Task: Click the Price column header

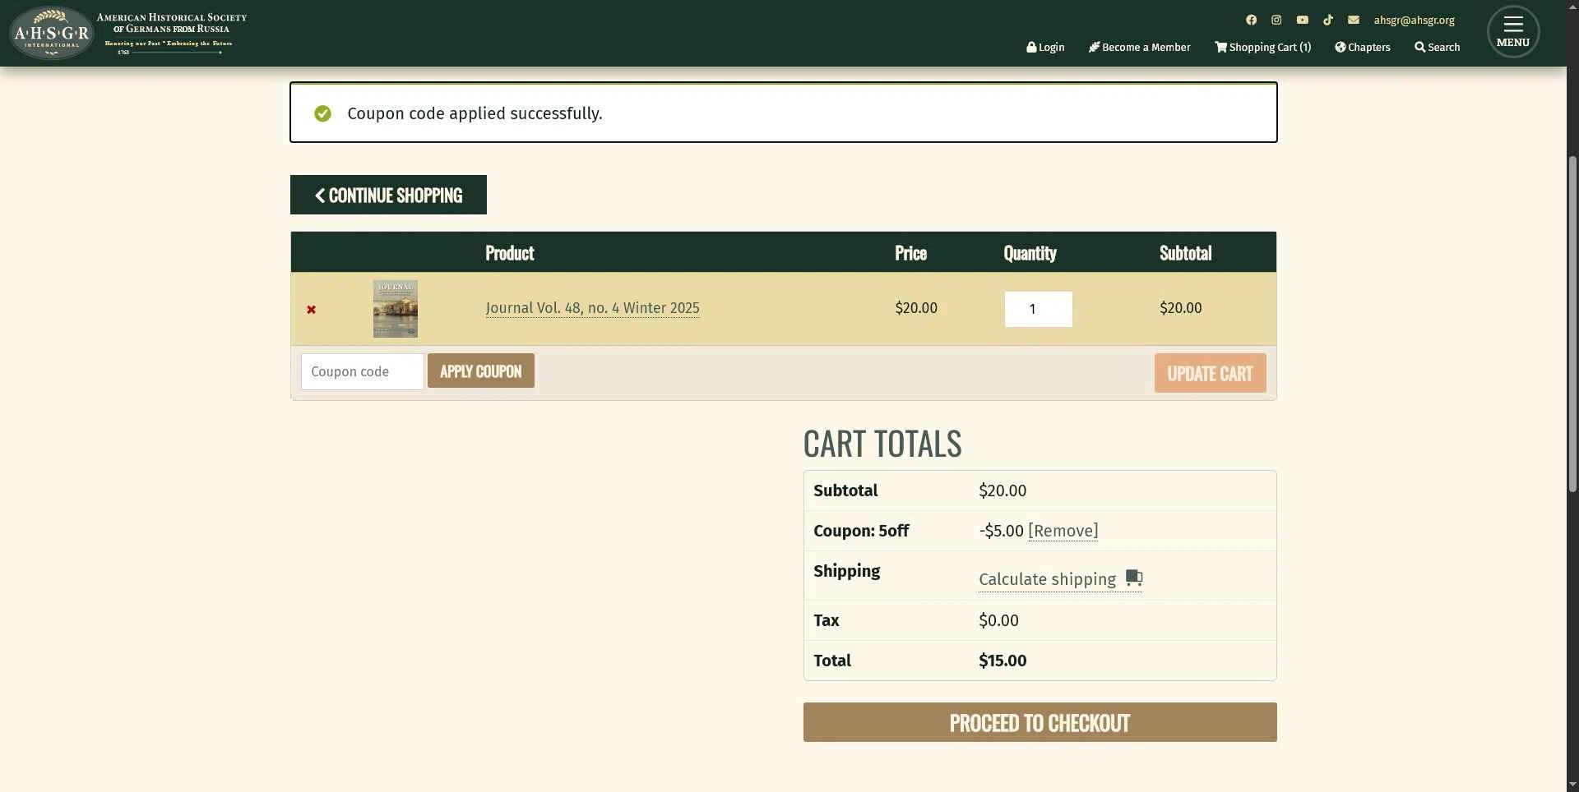Action: tap(910, 253)
